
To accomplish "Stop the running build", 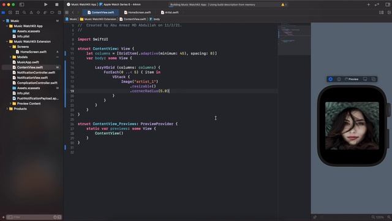I will 57,4.
